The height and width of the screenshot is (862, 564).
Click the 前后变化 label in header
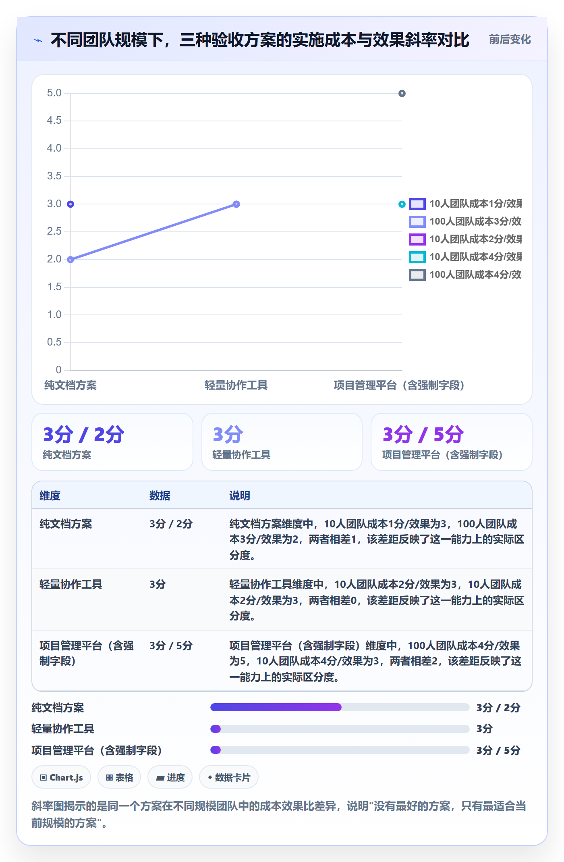tap(510, 40)
